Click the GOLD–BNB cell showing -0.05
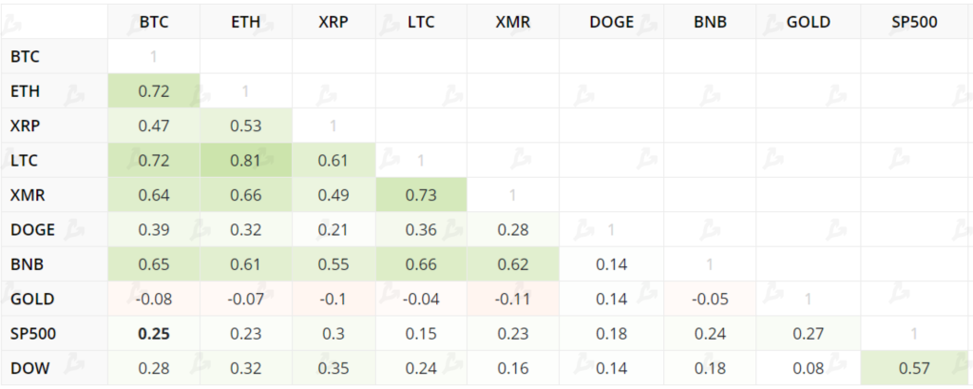 click(709, 299)
